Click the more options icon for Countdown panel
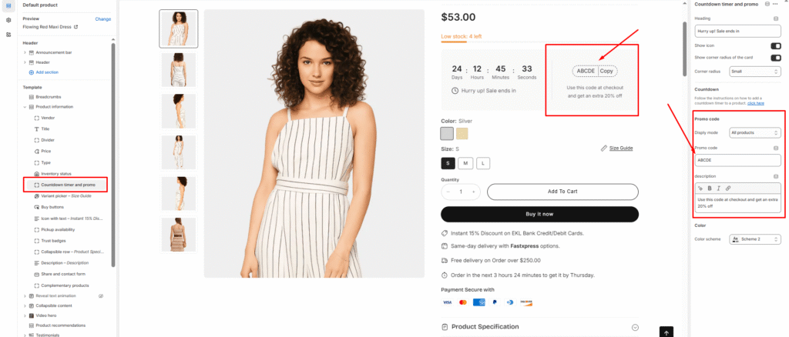Screen dimensions: 789x337 (x=777, y=5)
